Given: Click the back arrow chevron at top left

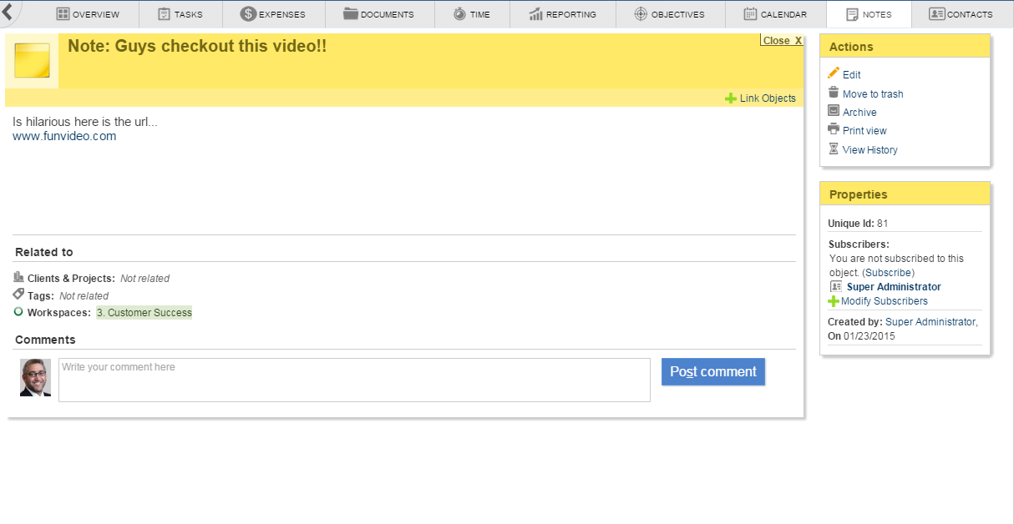Looking at the screenshot, I should (8, 12).
